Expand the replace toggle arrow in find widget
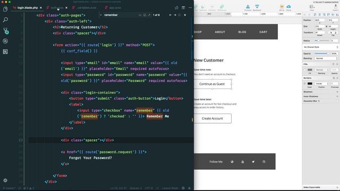This screenshot has width=340, height=191. pyautogui.click(x=101, y=15)
